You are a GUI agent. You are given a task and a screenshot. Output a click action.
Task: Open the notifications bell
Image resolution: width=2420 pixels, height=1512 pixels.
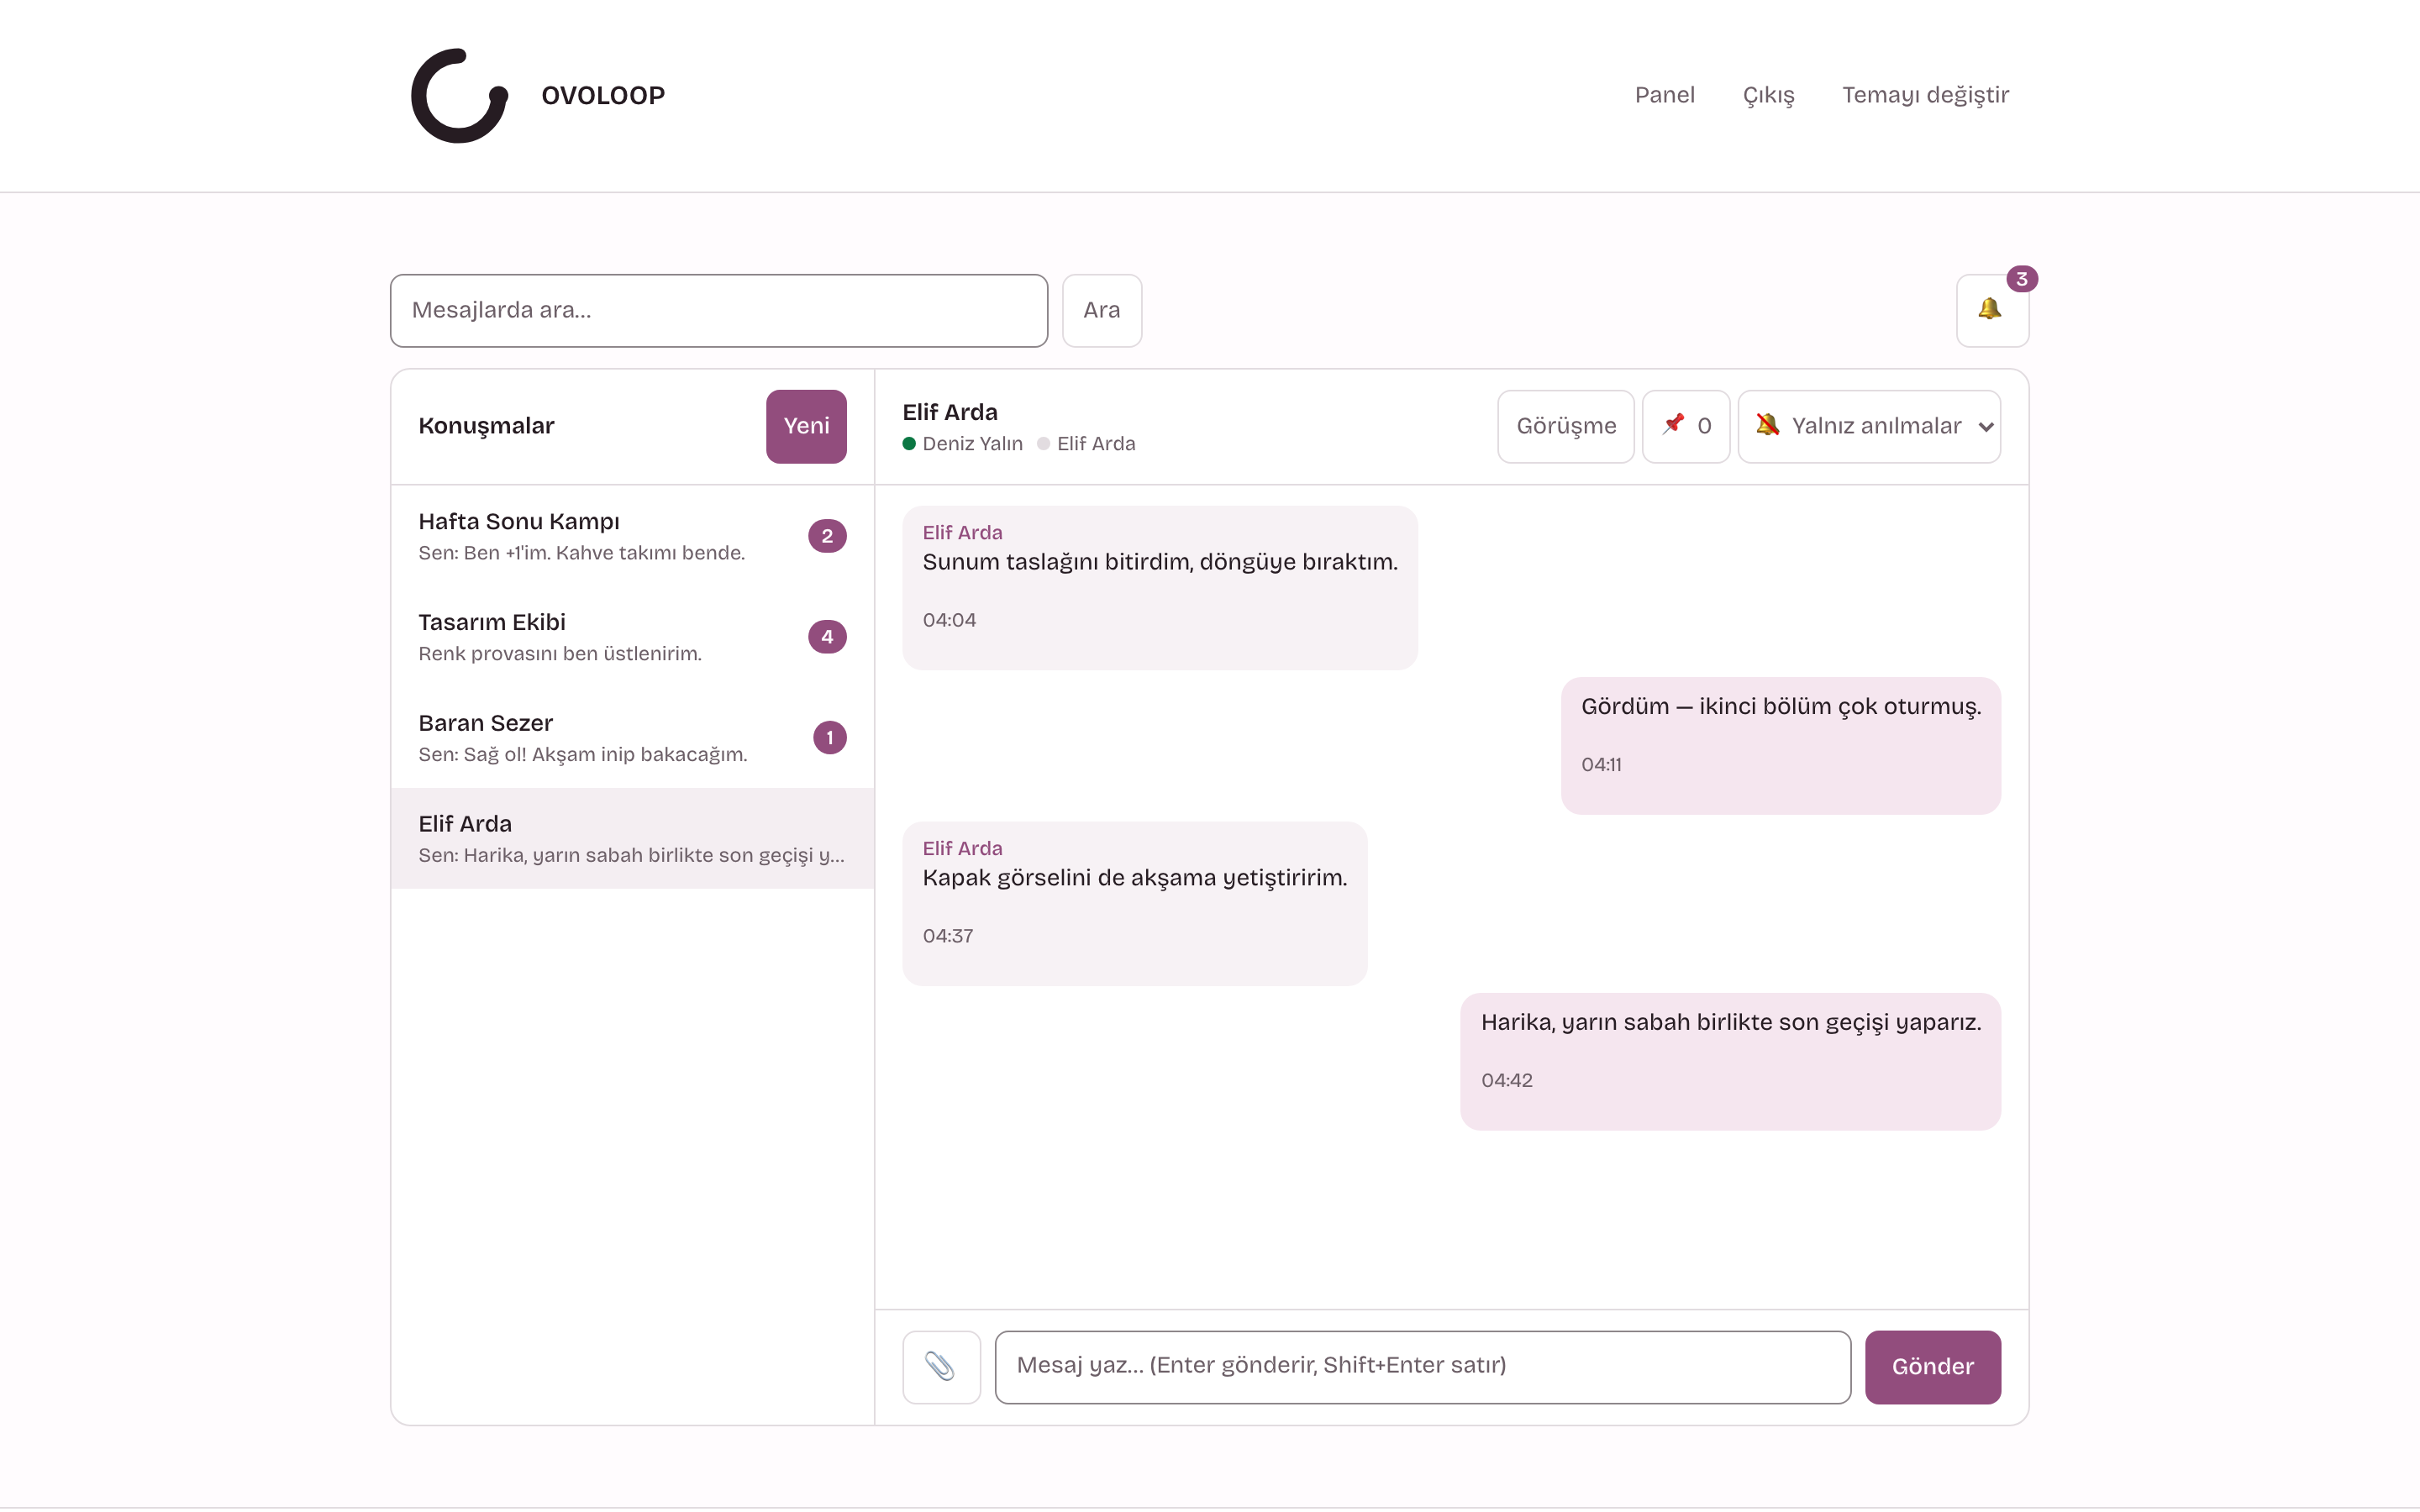point(1992,310)
